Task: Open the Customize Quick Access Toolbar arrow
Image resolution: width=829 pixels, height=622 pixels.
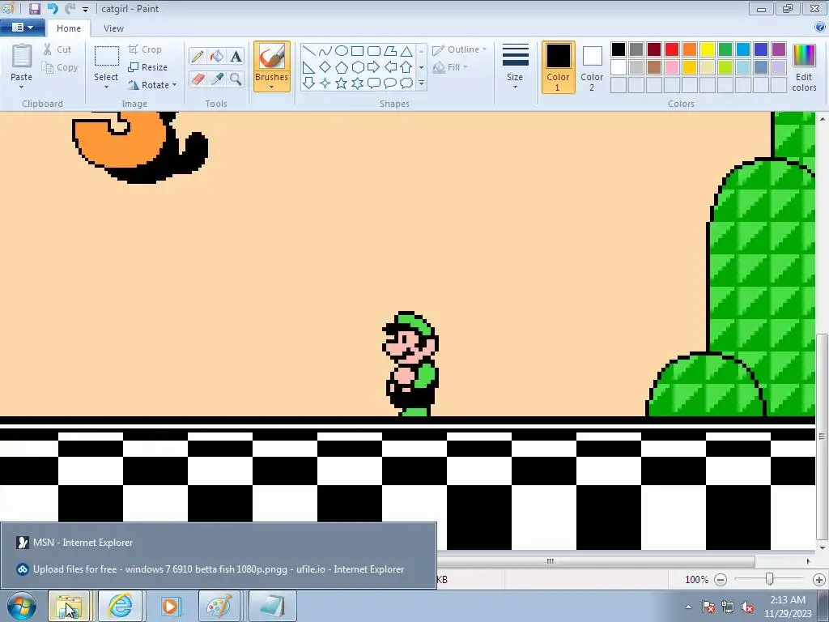Action: 85,9
